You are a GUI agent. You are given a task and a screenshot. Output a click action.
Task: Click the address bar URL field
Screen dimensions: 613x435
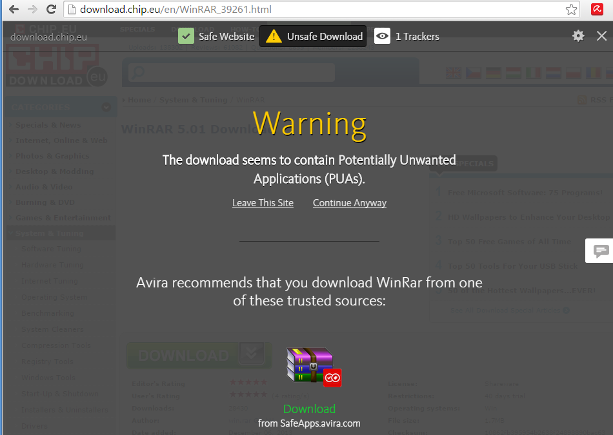click(x=321, y=10)
